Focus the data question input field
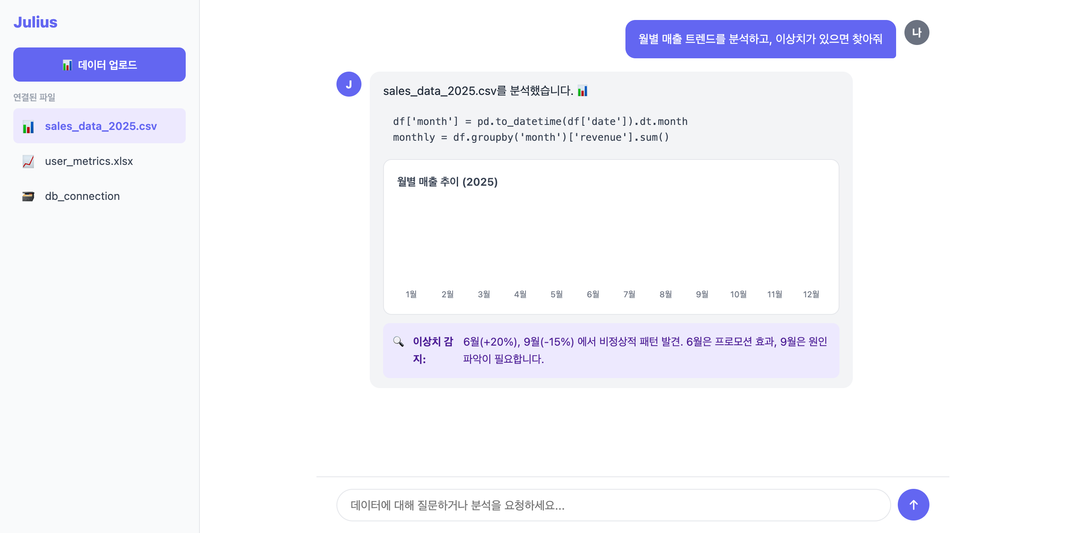This screenshot has height=533, width=1066. click(613, 505)
